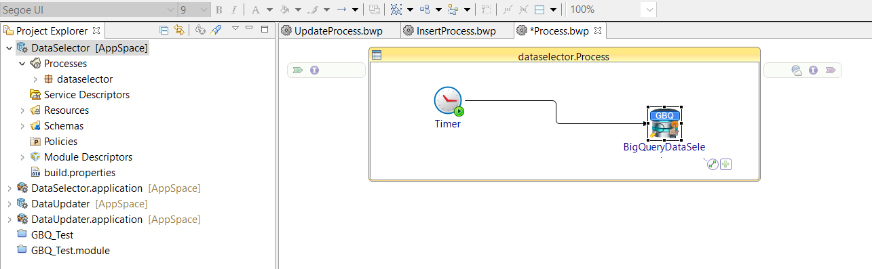The image size is (872, 269).
Task: Collapse All in Project Explorer
Action: click(x=164, y=30)
